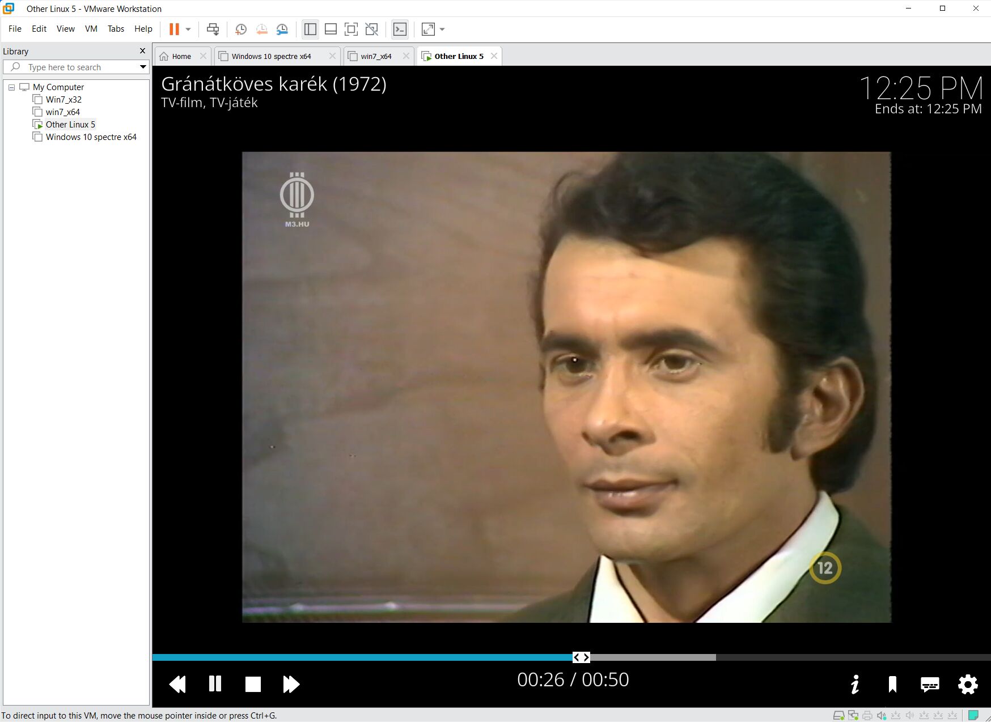Screen dimensions: 991x722
Task: Open subtitle settings in the player
Action: (x=930, y=685)
